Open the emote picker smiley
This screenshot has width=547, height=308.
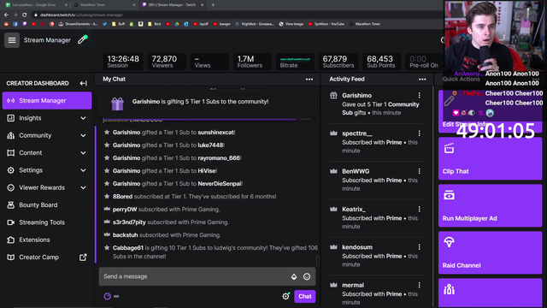(x=307, y=276)
